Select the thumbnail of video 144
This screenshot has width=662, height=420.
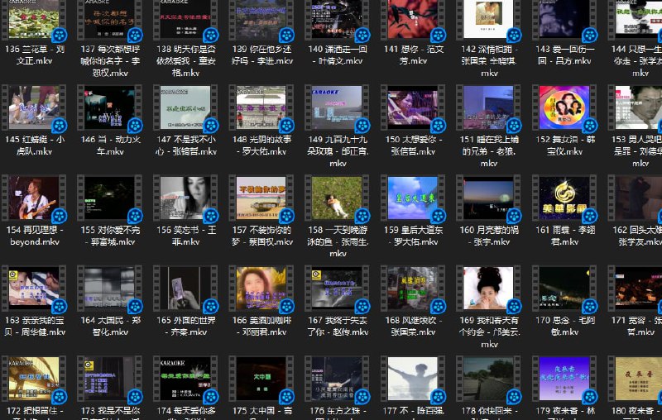point(635,19)
